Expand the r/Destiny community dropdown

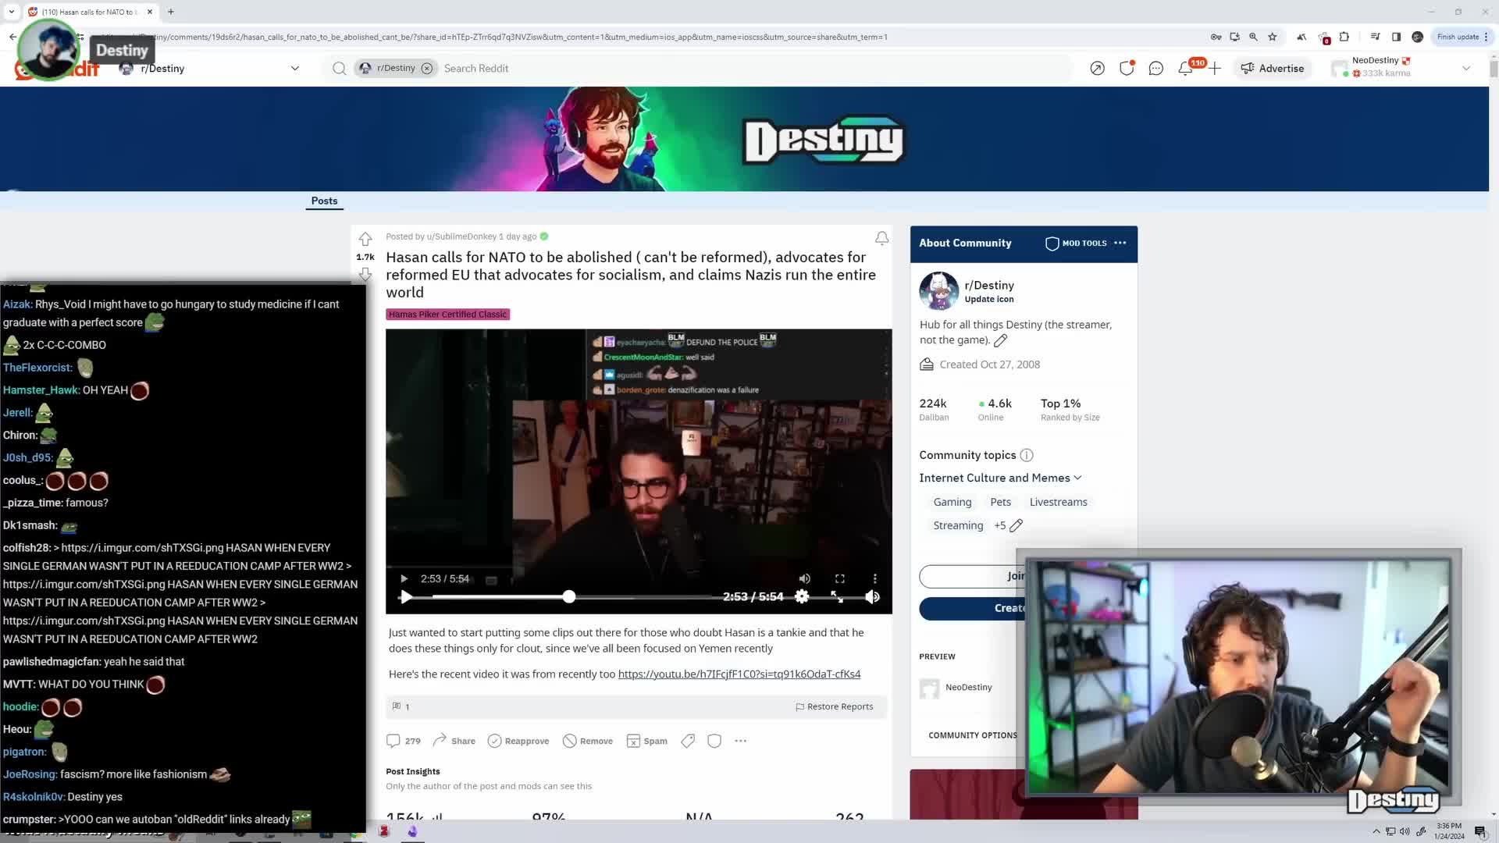[x=294, y=69]
